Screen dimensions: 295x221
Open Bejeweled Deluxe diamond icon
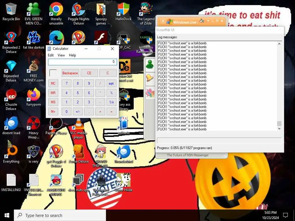pos(11,71)
